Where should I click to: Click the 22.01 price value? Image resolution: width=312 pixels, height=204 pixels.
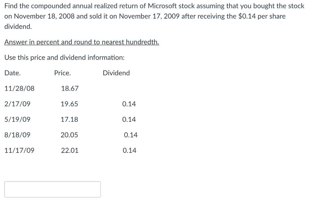(70, 150)
